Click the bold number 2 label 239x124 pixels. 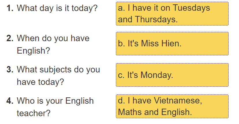[x=10, y=38]
